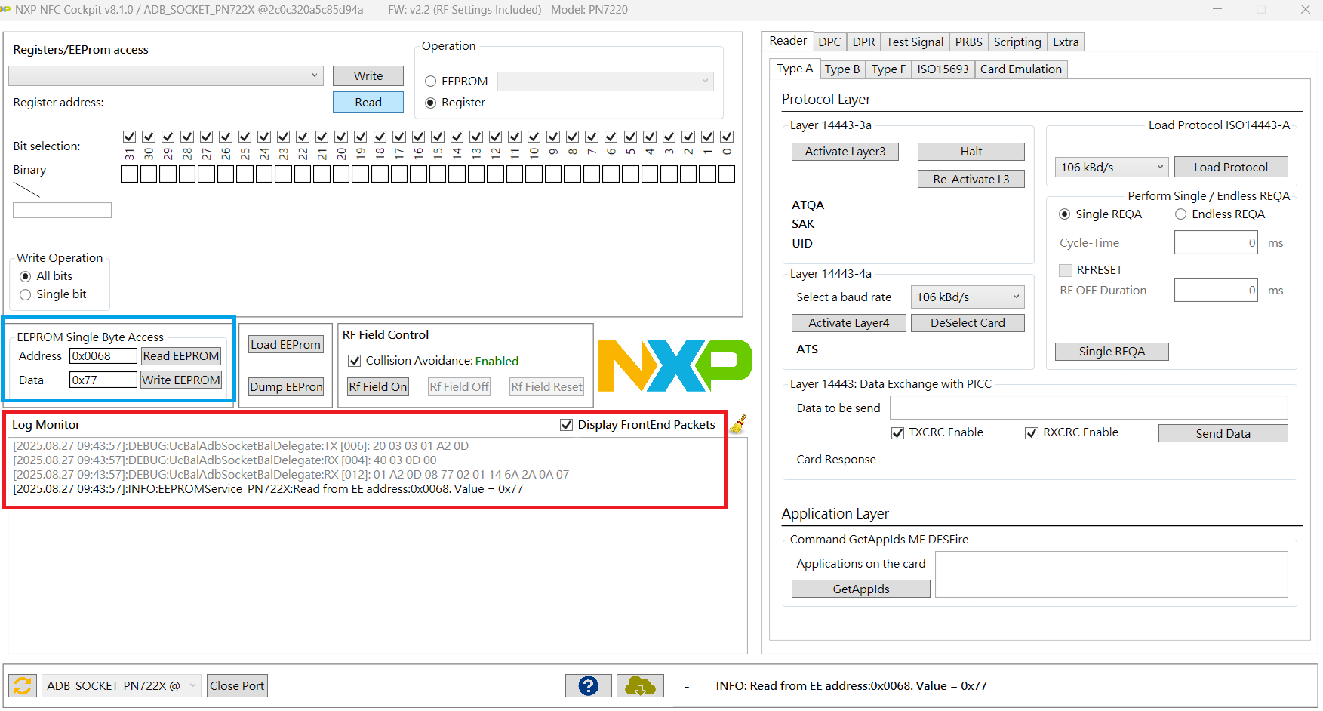Screen dimensions: 1323x711
Task: Click the Data to be send field
Action: 1088,408
